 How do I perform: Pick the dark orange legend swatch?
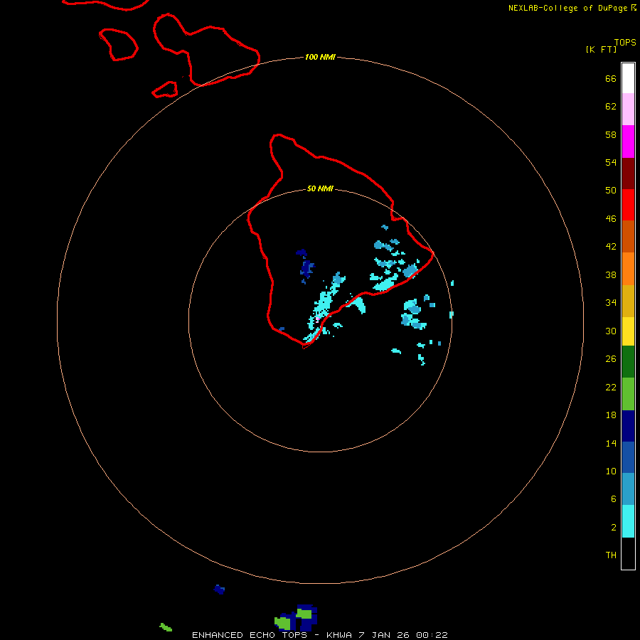[628, 237]
